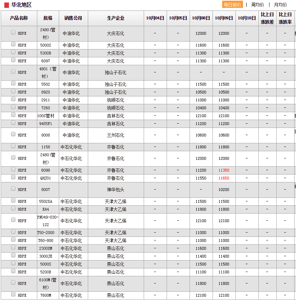Click the 规格 column header

click(x=48, y=18)
